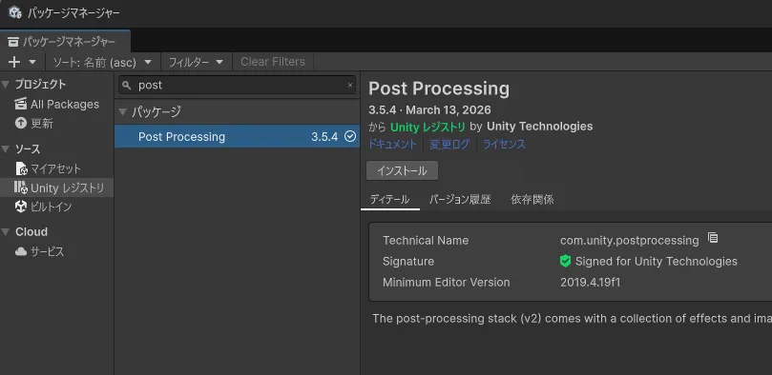The width and height of the screenshot is (772, 375).
Task: Select the パッケージマネージャー window tab
Action: coord(65,42)
